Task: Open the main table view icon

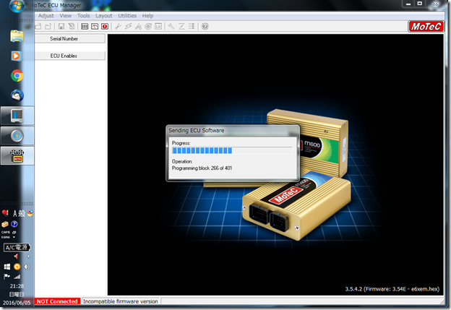Action: [85, 27]
